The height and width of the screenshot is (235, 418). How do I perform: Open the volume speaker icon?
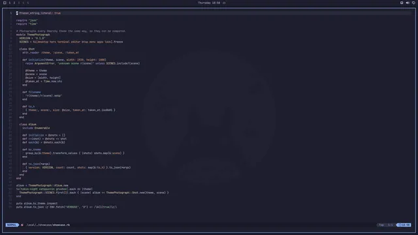(408, 3)
